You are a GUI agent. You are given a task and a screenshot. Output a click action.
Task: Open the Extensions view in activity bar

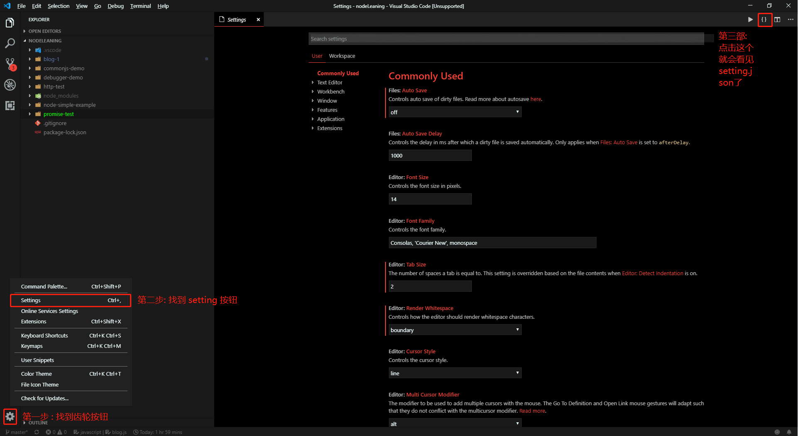coord(10,106)
